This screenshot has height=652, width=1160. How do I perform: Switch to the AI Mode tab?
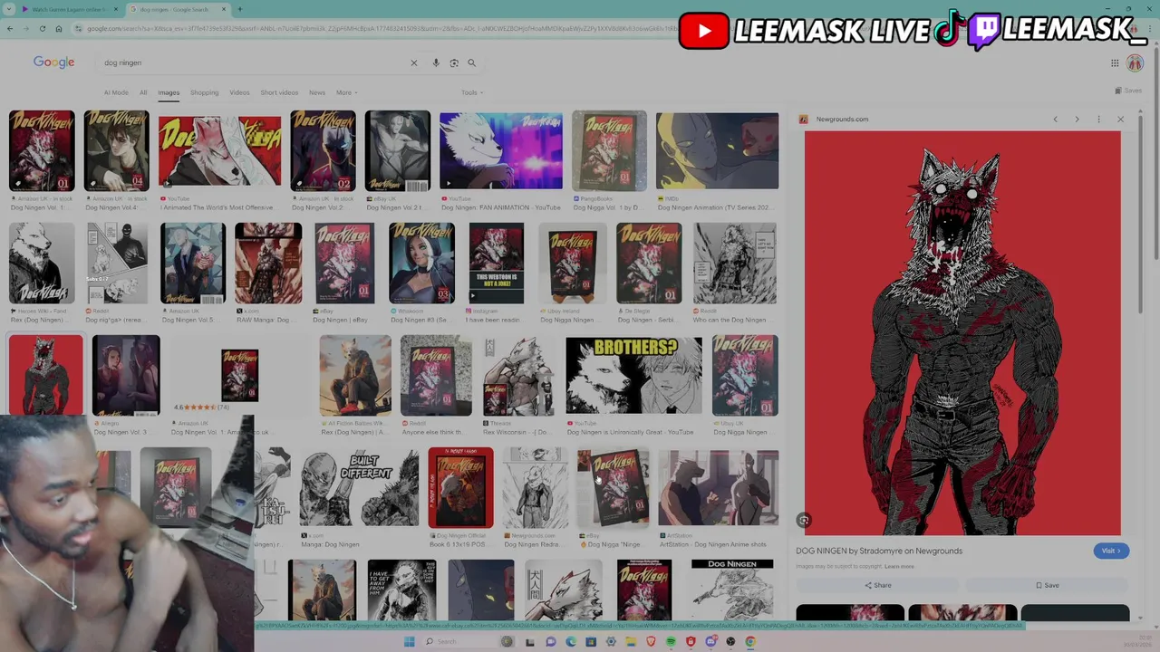point(116,92)
